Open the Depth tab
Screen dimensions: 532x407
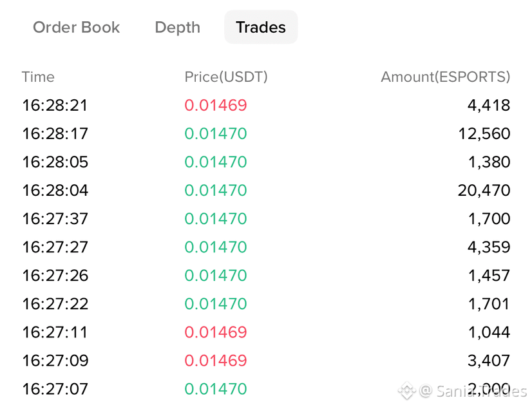click(x=178, y=28)
